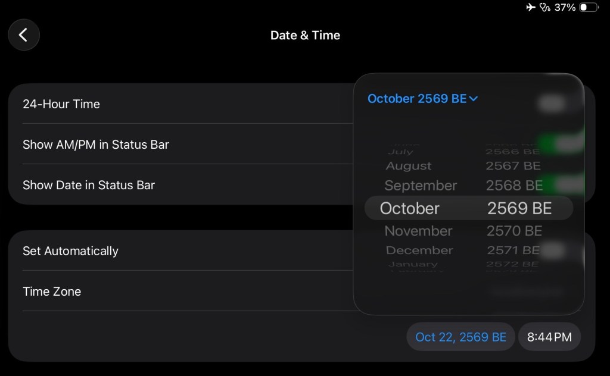This screenshot has height=376, width=610.
Task: Click the stethoscope icon in status bar
Action: point(545,8)
